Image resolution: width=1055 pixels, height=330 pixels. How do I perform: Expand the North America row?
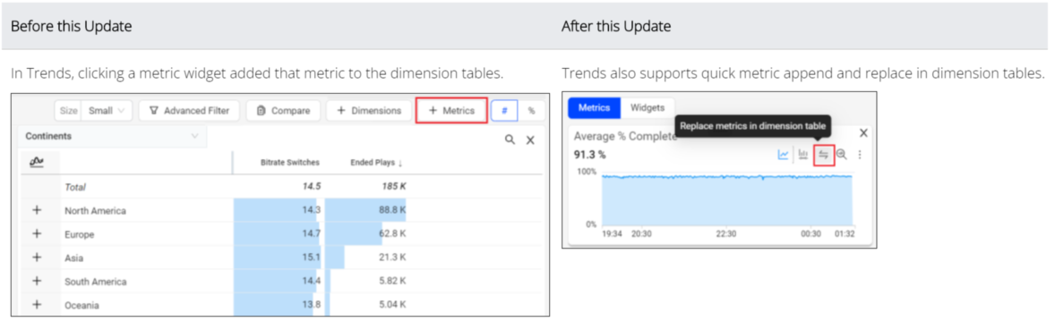pos(37,210)
